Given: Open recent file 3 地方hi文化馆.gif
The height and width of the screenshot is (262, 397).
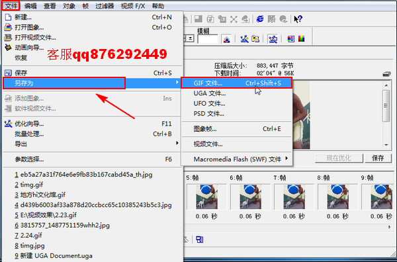Looking at the screenshot, I should (x=92, y=195).
